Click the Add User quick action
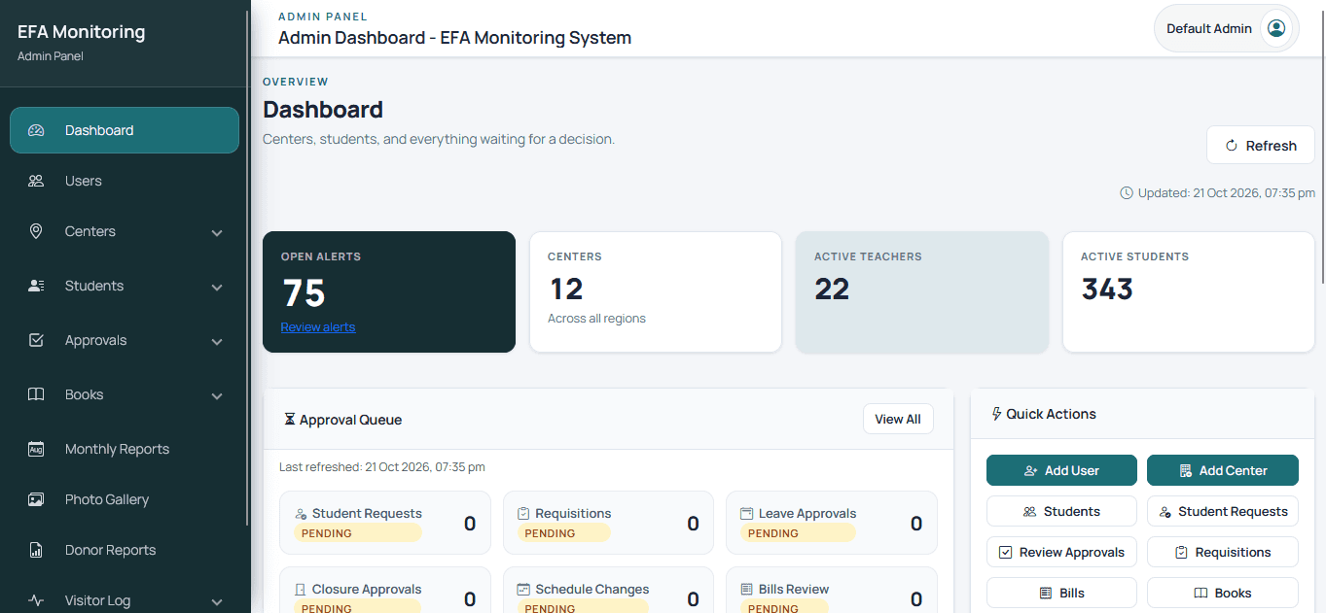The width and height of the screenshot is (1326, 613). [x=1061, y=470]
